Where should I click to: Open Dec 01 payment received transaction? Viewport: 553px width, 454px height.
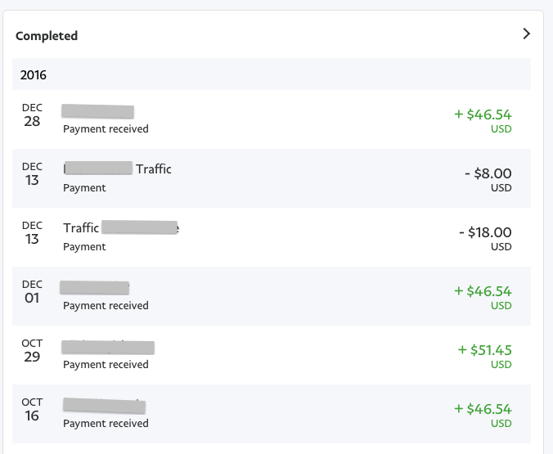pos(272,296)
